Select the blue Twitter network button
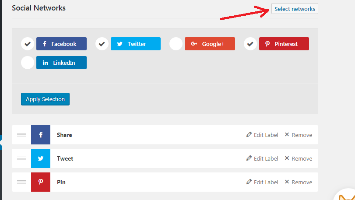 pos(136,44)
